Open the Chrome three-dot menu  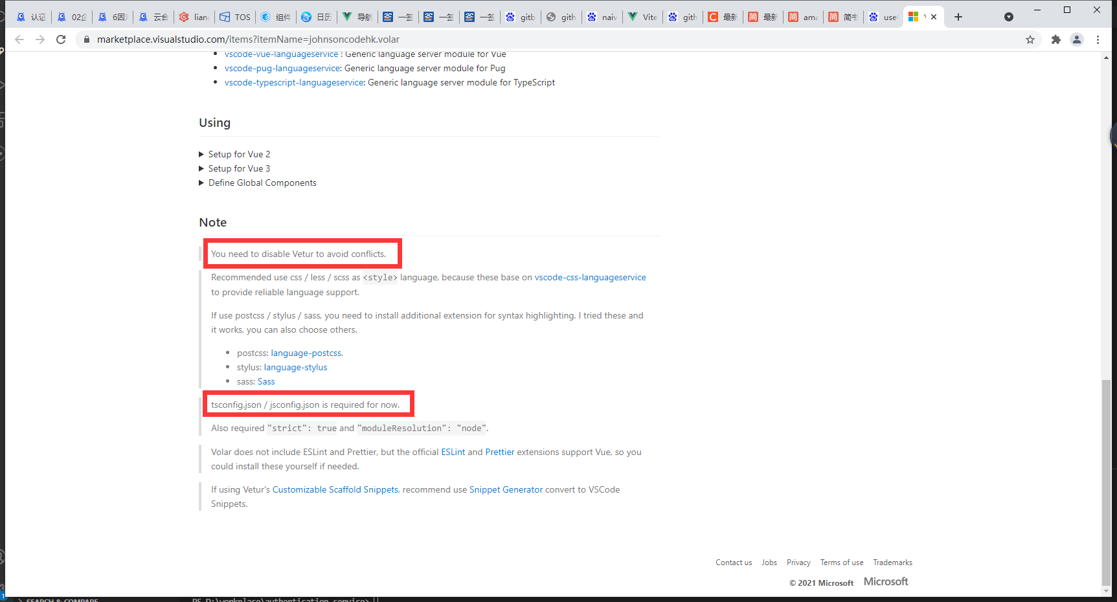(1098, 39)
